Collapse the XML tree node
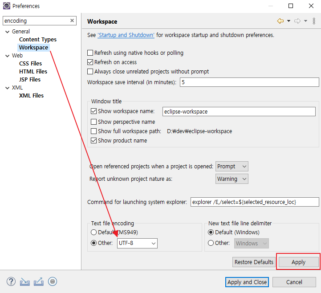Viewport: 321px width, 293px height. pyautogui.click(x=8, y=88)
